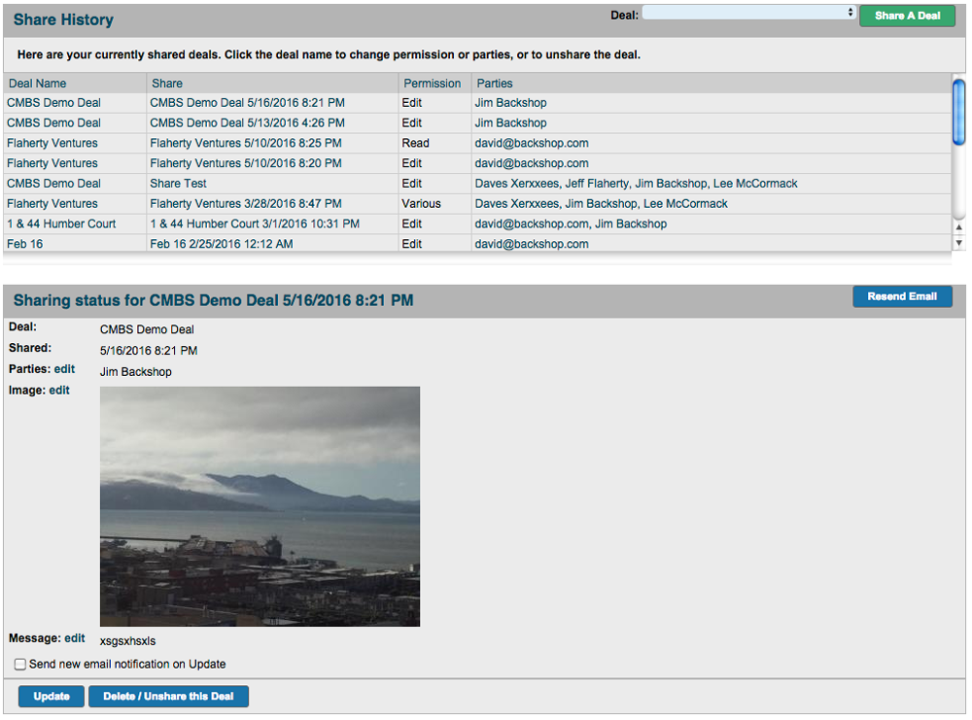Click the share history scrollbar thumb
Image resolution: width=972 pixels, height=720 pixels.
coord(958,112)
